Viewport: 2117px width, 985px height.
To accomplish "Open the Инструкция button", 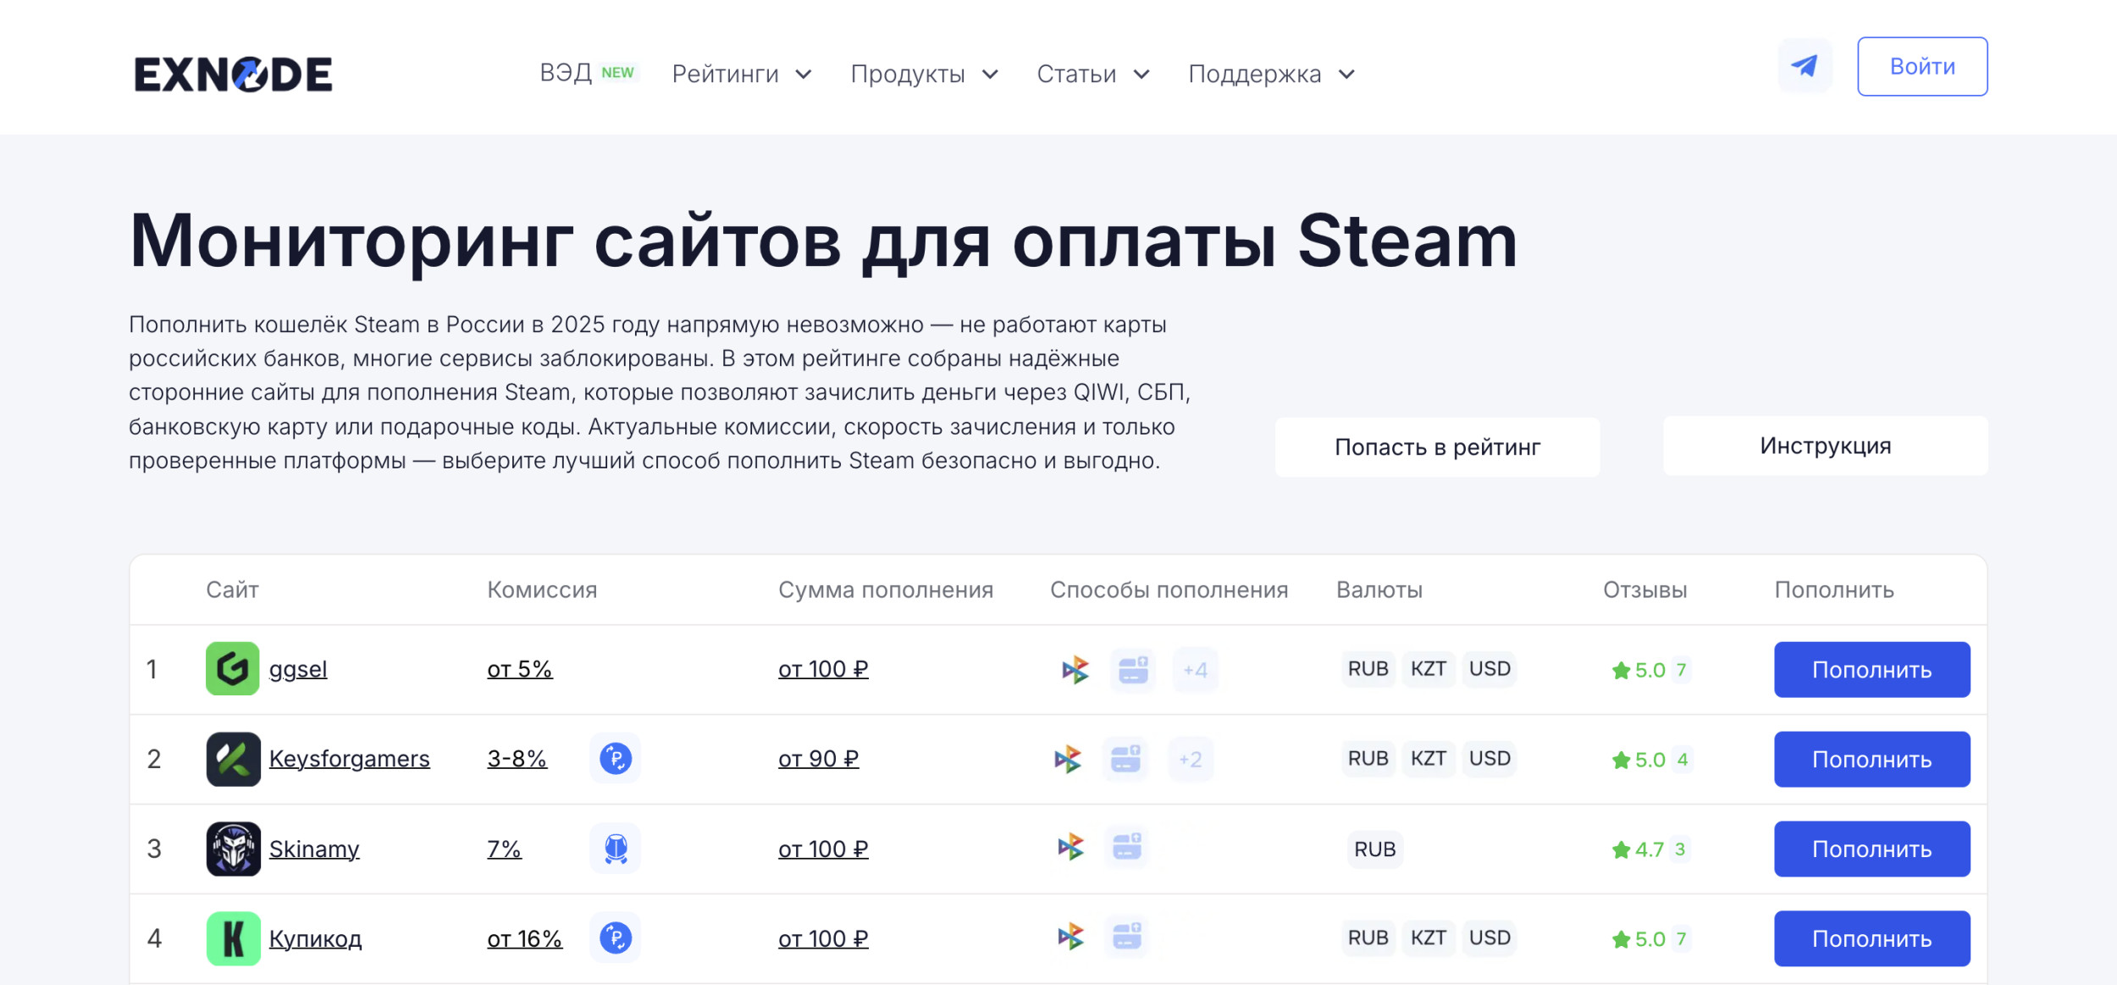I will [x=1825, y=445].
